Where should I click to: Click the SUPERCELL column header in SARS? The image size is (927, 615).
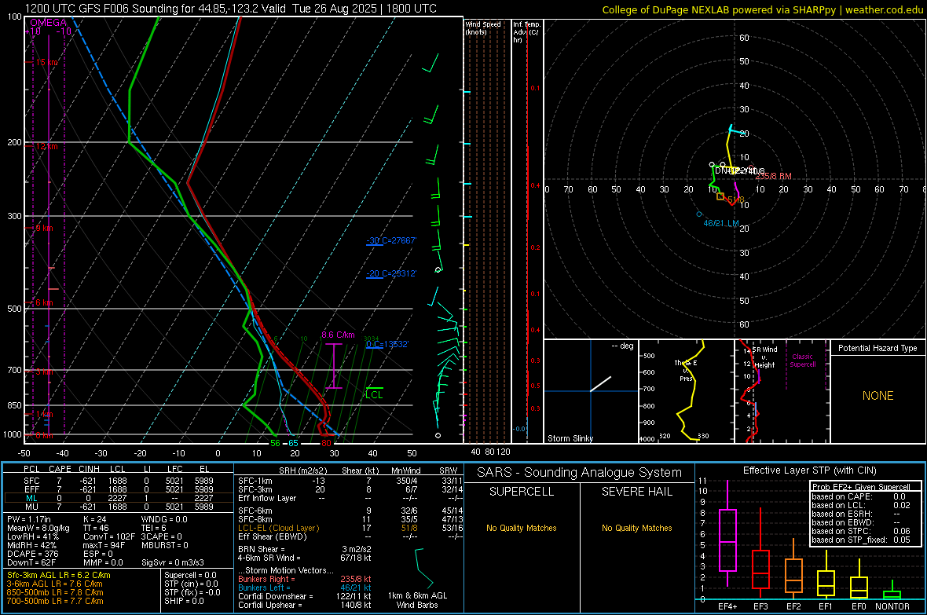tap(522, 492)
